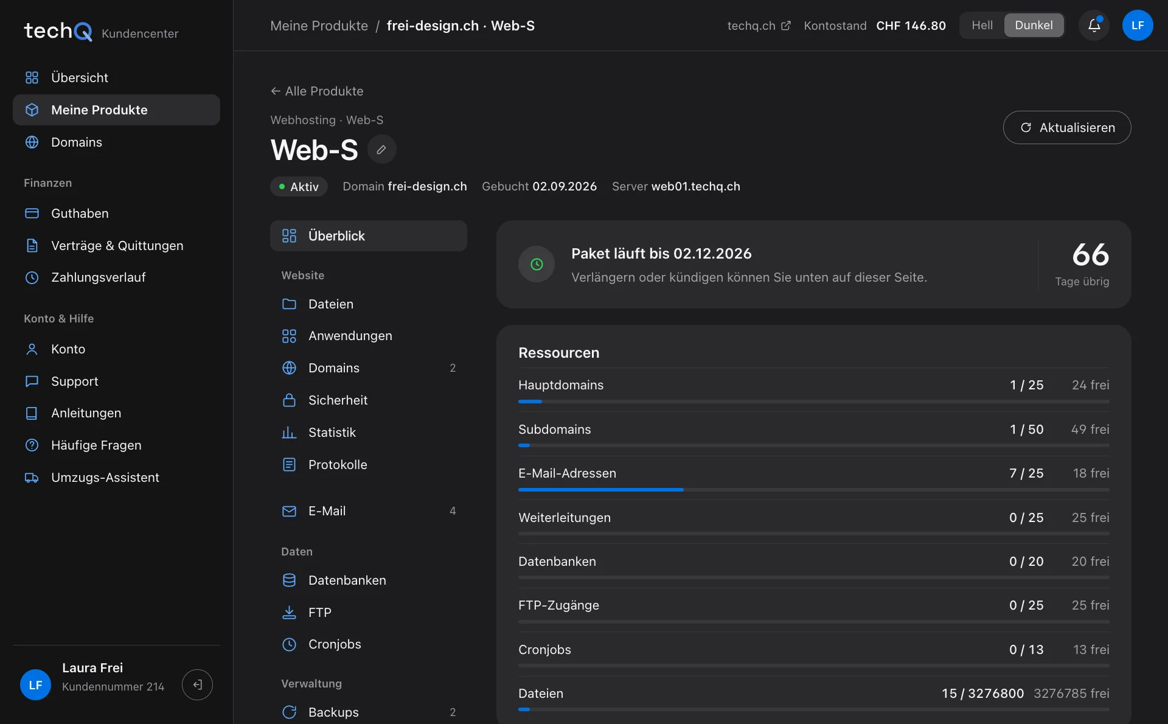
Task: Open Verträge & Quittungen
Action: click(x=116, y=246)
